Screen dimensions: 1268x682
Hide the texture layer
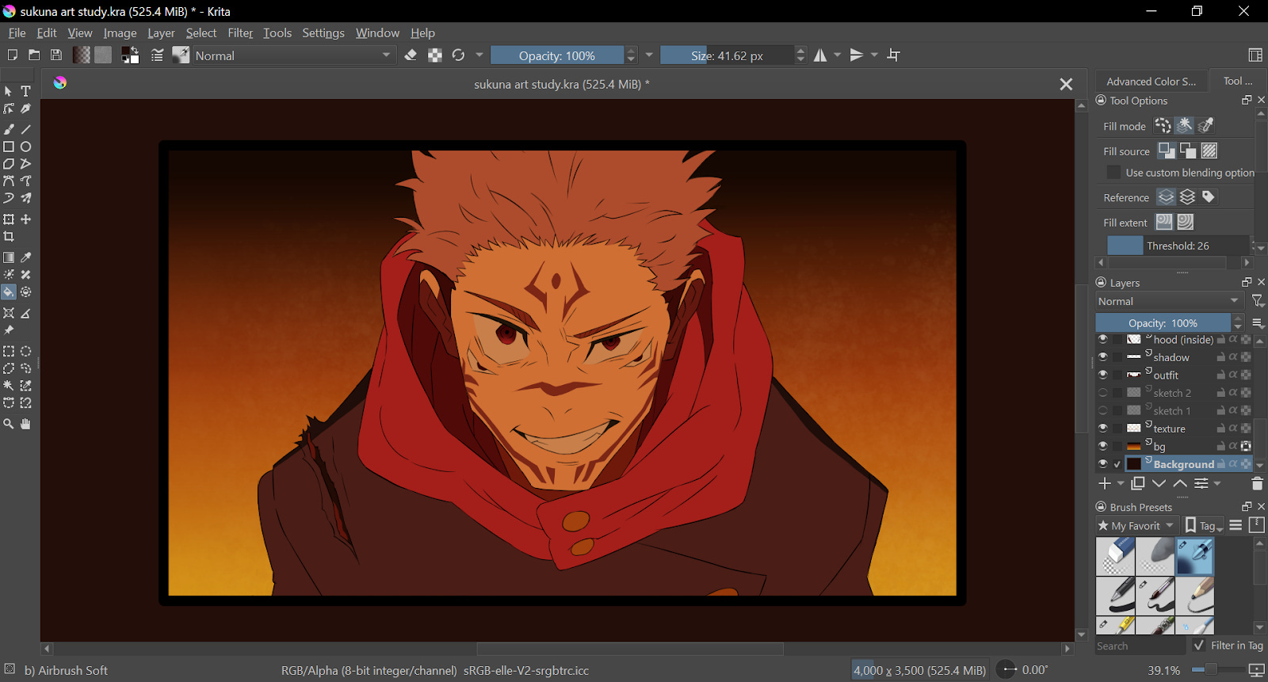(x=1102, y=429)
